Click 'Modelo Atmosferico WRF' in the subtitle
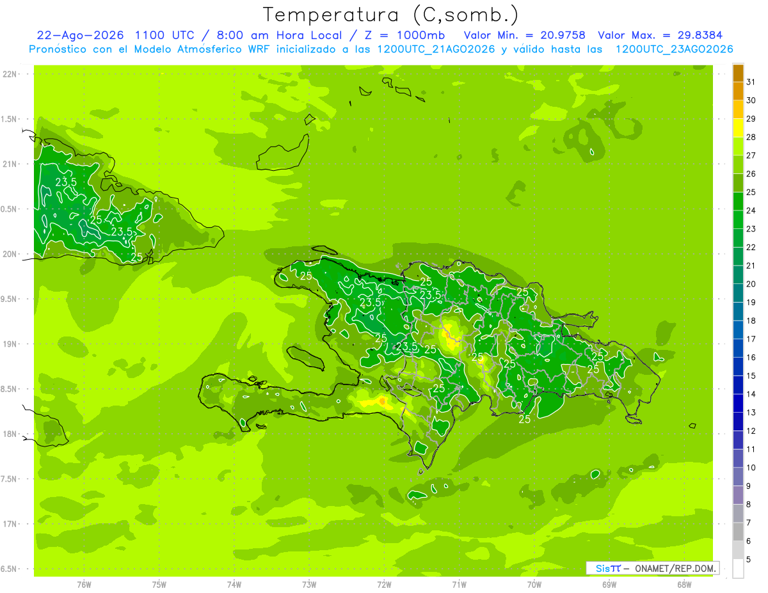 pyautogui.click(x=199, y=49)
